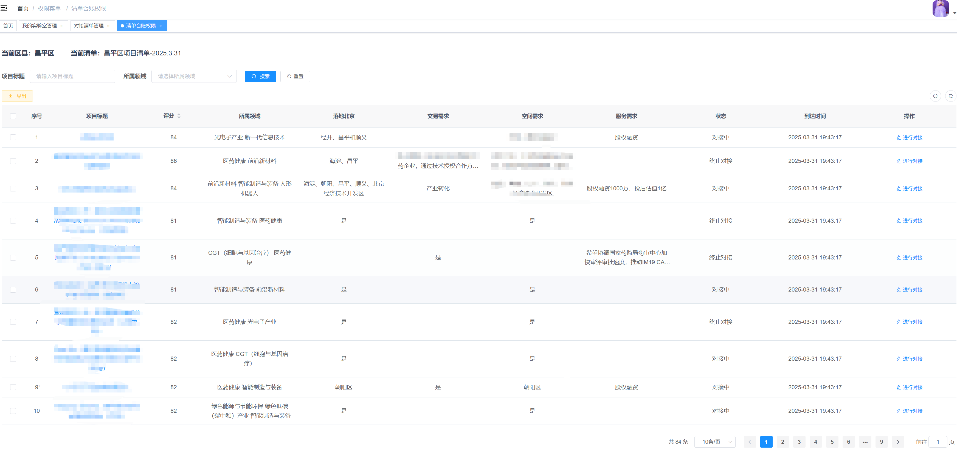The image size is (957, 469).
Task: Close the 我的实验室管理 tab
Action: click(x=62, y=26)
